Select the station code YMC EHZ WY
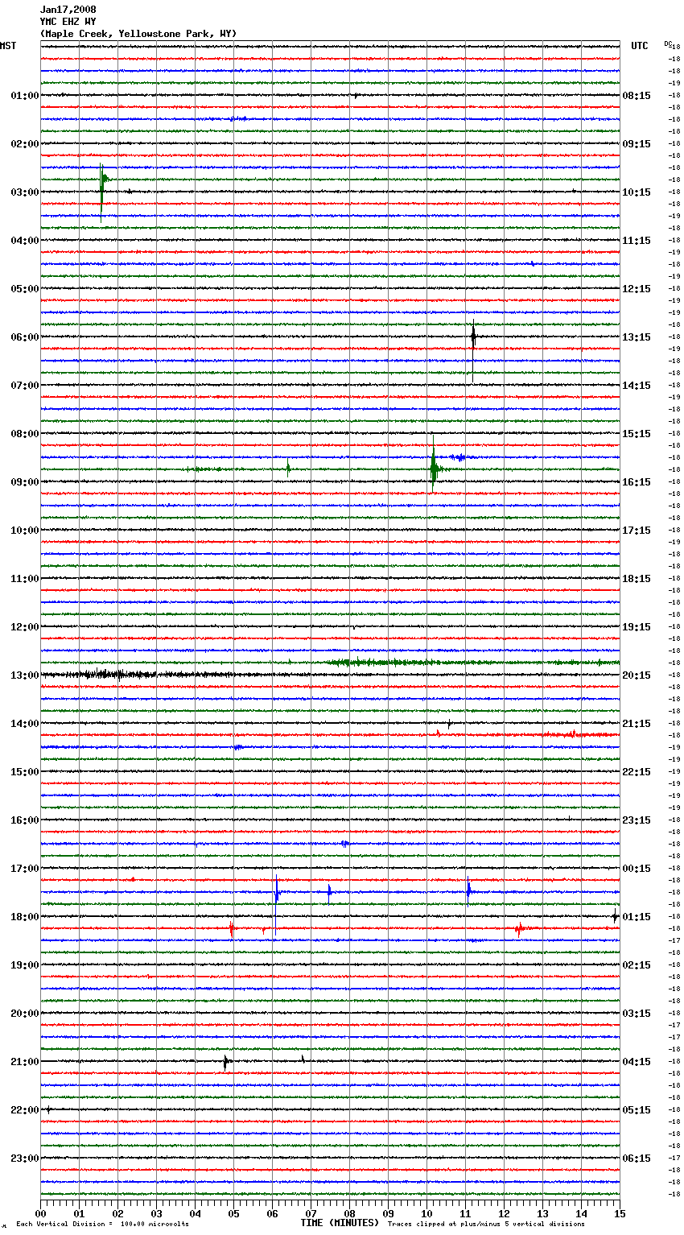Viewport: 684px width, 1235px height. click(68, 22)
